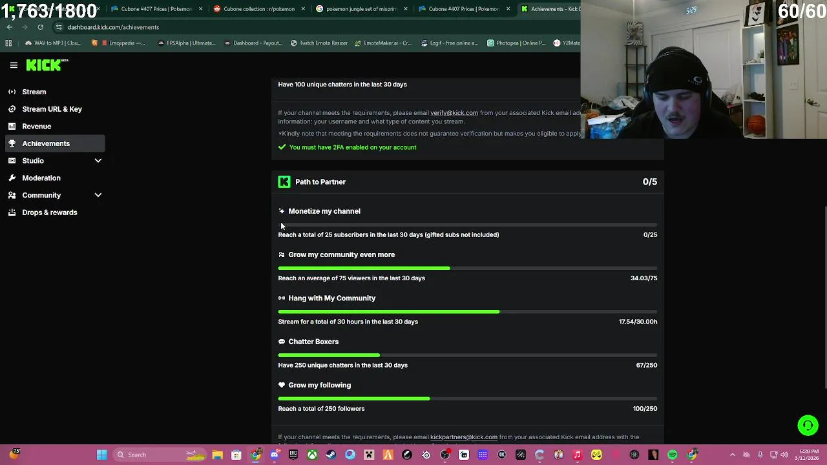Select the Stream URL & Key key icon
This screenshot has width=827, height=465.
click(x=12, y=109)
